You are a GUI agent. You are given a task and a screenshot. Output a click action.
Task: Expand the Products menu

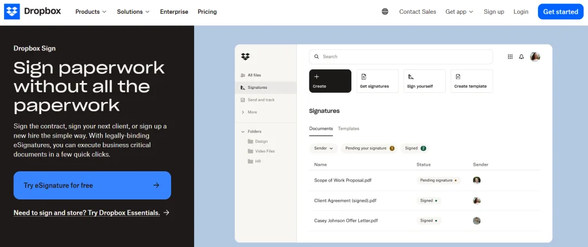click(91, 11)
